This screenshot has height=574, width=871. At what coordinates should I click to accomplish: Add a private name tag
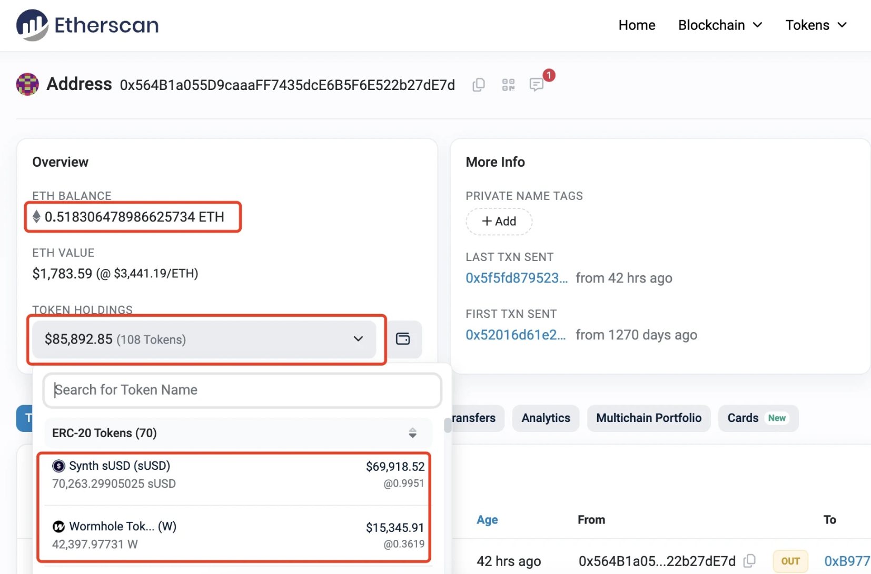pos(499,221)
